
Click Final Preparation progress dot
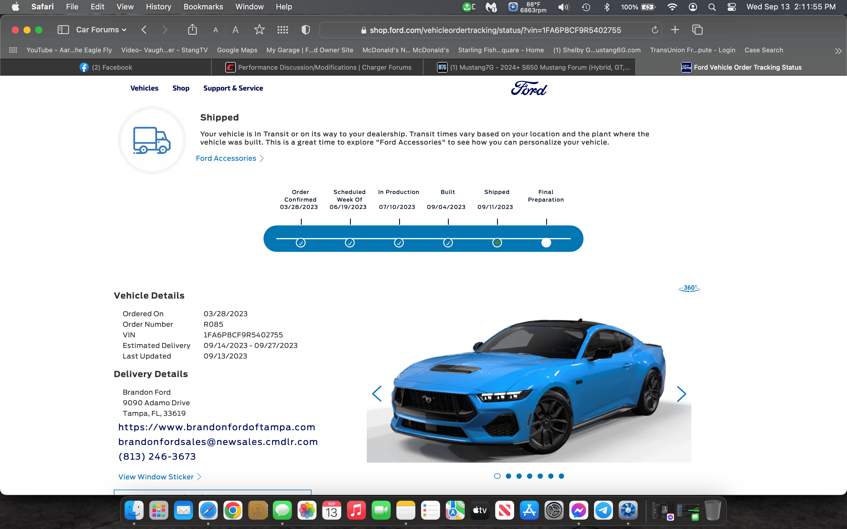click(546, 242)
